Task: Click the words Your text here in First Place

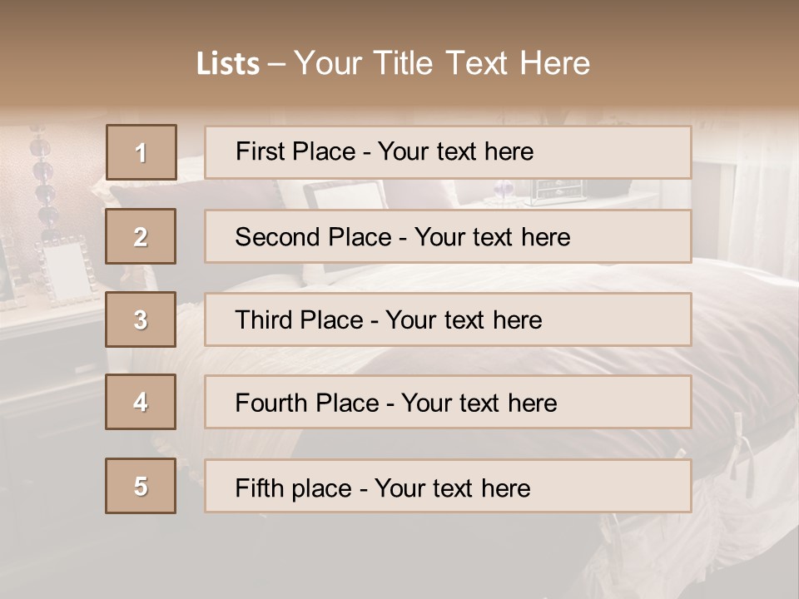Action: pos(455,151)
